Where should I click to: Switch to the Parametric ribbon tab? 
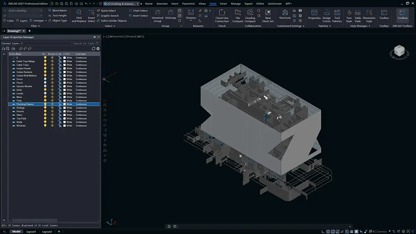pos(188,4)
